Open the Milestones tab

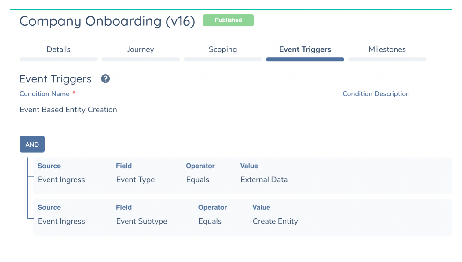click(387, 49)
